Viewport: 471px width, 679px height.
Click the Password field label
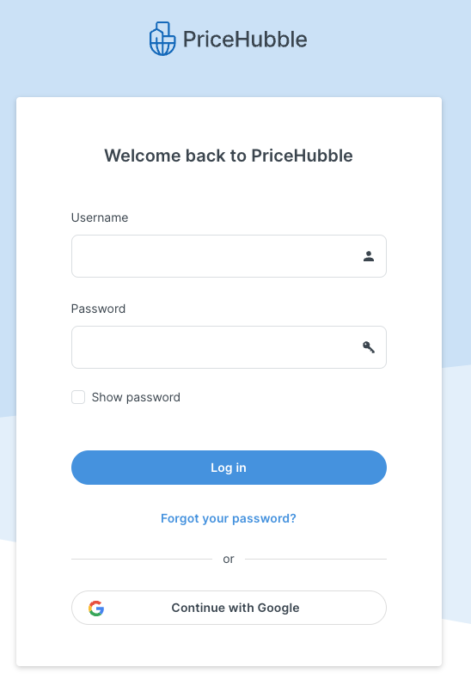click(x=98, y=309)
